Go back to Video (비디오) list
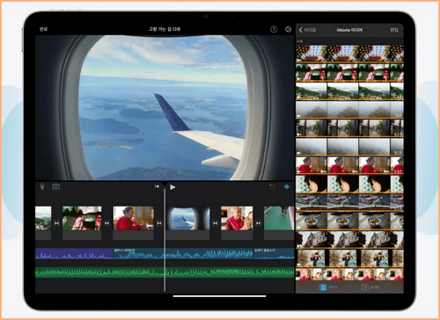Screen dimensions: 440x320 tap(307, 30)
